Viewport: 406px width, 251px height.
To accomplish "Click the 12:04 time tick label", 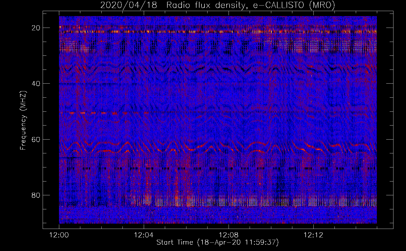I will coord(144,235).
